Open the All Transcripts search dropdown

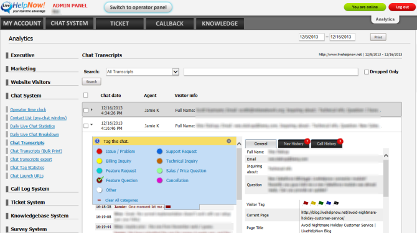pos(143,71)
